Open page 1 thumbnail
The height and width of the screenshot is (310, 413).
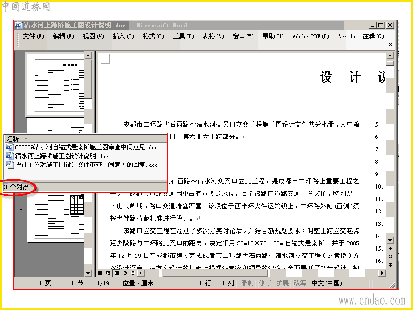[x=55, y=84]
